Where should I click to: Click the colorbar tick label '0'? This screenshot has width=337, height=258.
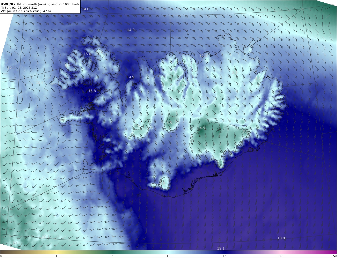(1, 256)
